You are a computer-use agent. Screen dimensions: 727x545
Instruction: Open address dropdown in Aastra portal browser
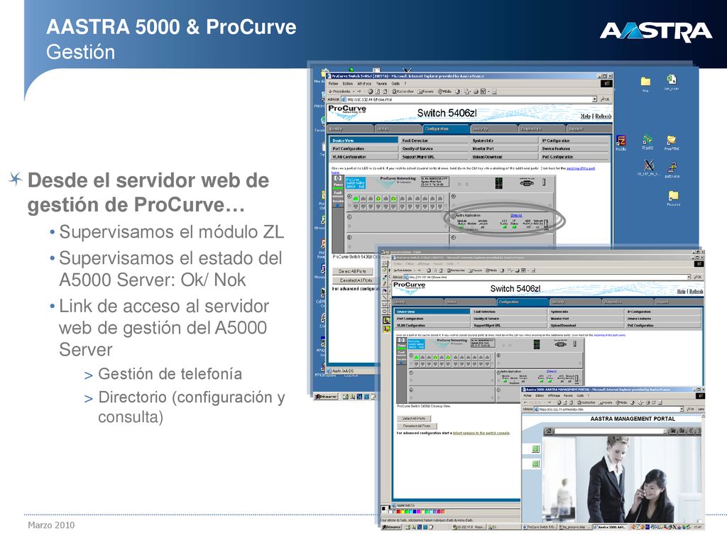pyautogui.click(x=682, y=409)
